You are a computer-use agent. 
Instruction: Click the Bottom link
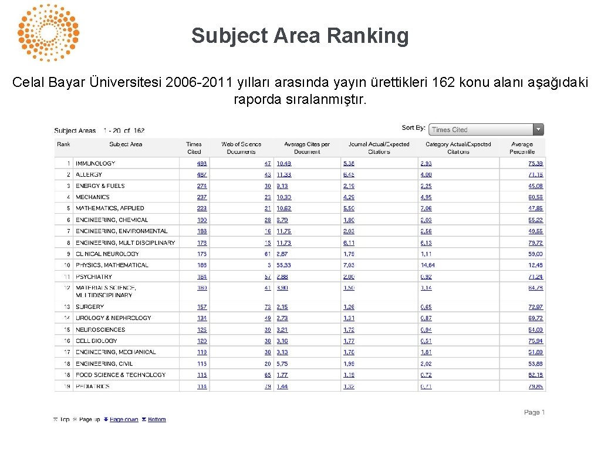[x=157, y=419]
